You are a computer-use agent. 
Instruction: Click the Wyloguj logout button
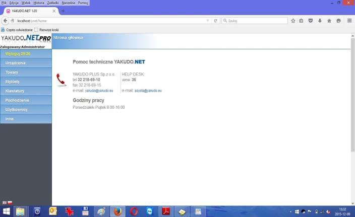(x=18, y=53)
